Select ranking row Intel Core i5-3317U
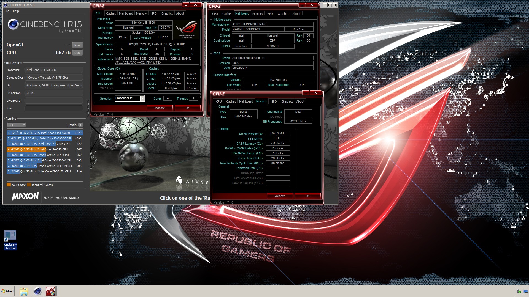 [45, 171]
